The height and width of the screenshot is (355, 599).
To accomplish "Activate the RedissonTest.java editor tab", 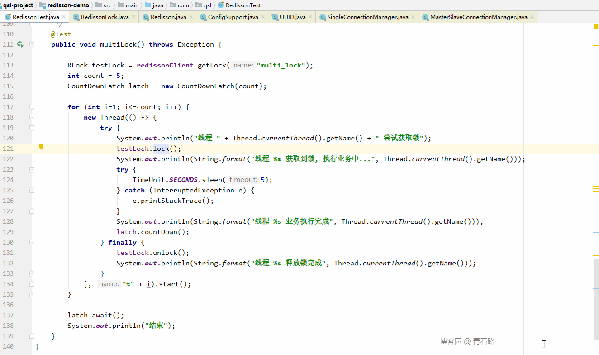I will point(36,17).
